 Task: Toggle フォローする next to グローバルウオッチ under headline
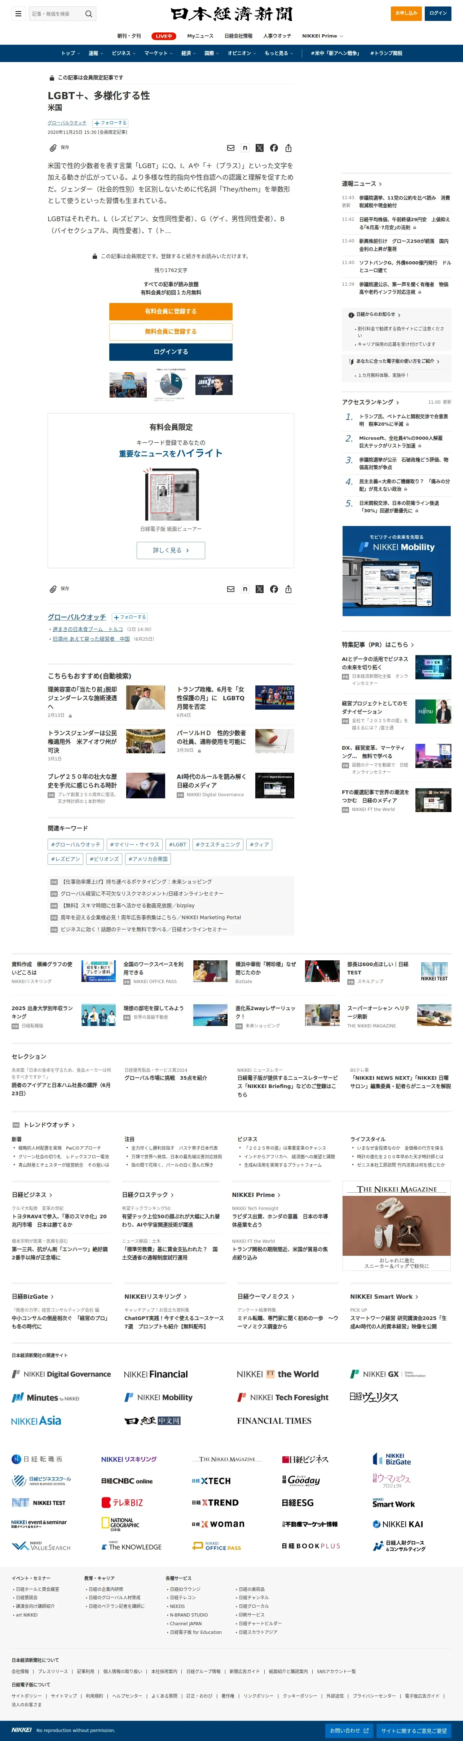coord(110,123)
